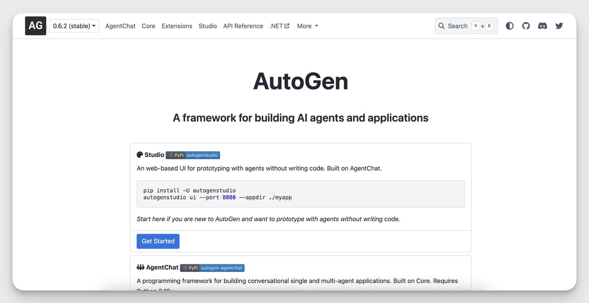Viewport: 589px width, 303px height.
Task: Click the magnifying glass search icon
Action: tap(442, 26)
